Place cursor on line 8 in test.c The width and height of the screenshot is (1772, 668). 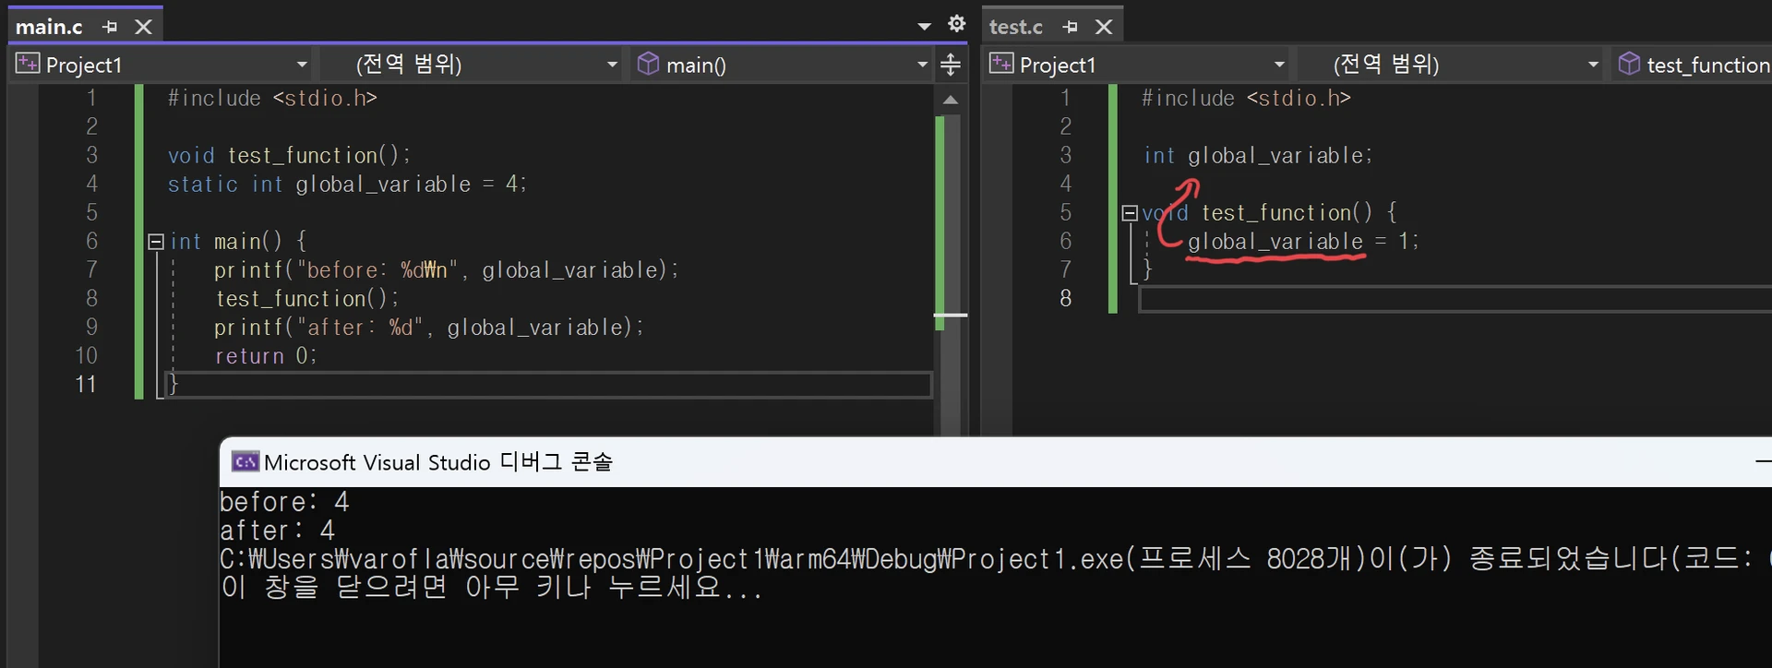click(x=1384, y=299)
